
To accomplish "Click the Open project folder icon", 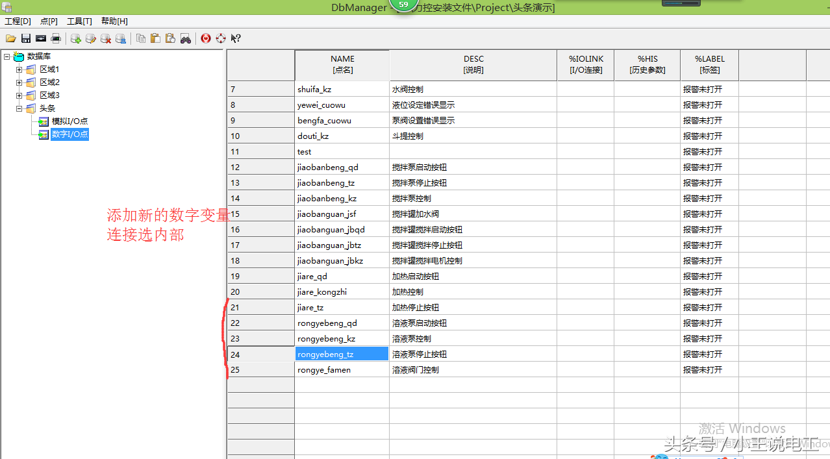I will tap(11, 38).
